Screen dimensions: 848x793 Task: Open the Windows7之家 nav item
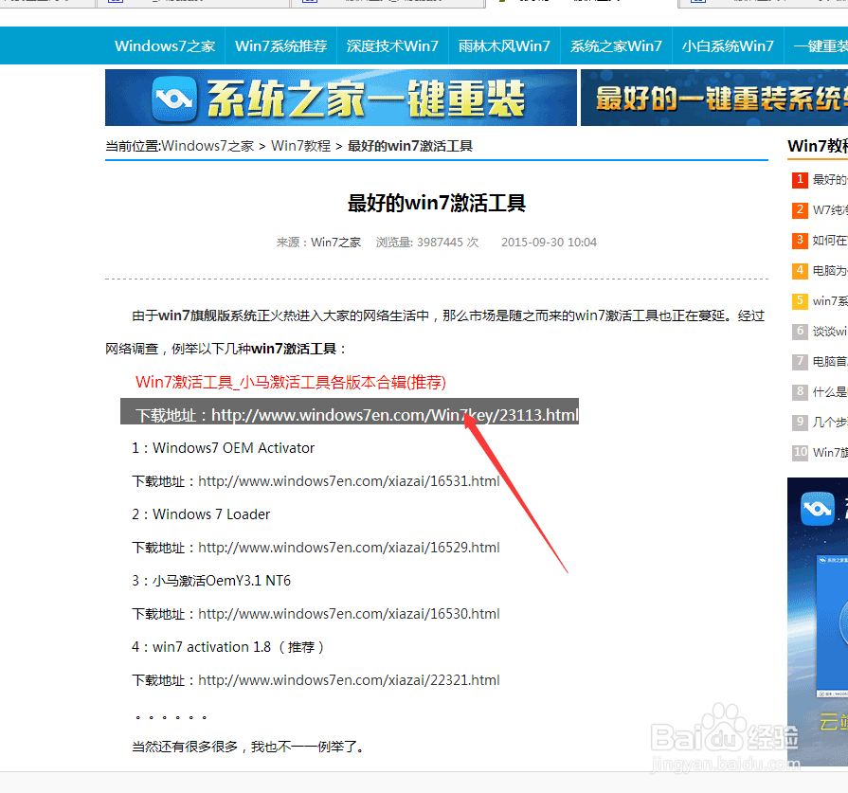(165, 46)
